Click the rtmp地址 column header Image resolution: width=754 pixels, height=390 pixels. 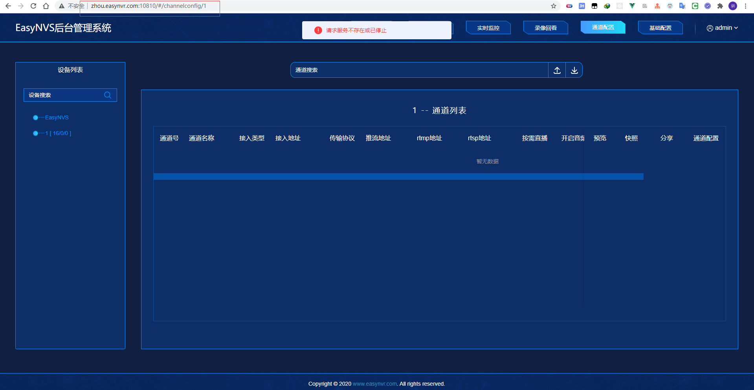pos(429,138)
